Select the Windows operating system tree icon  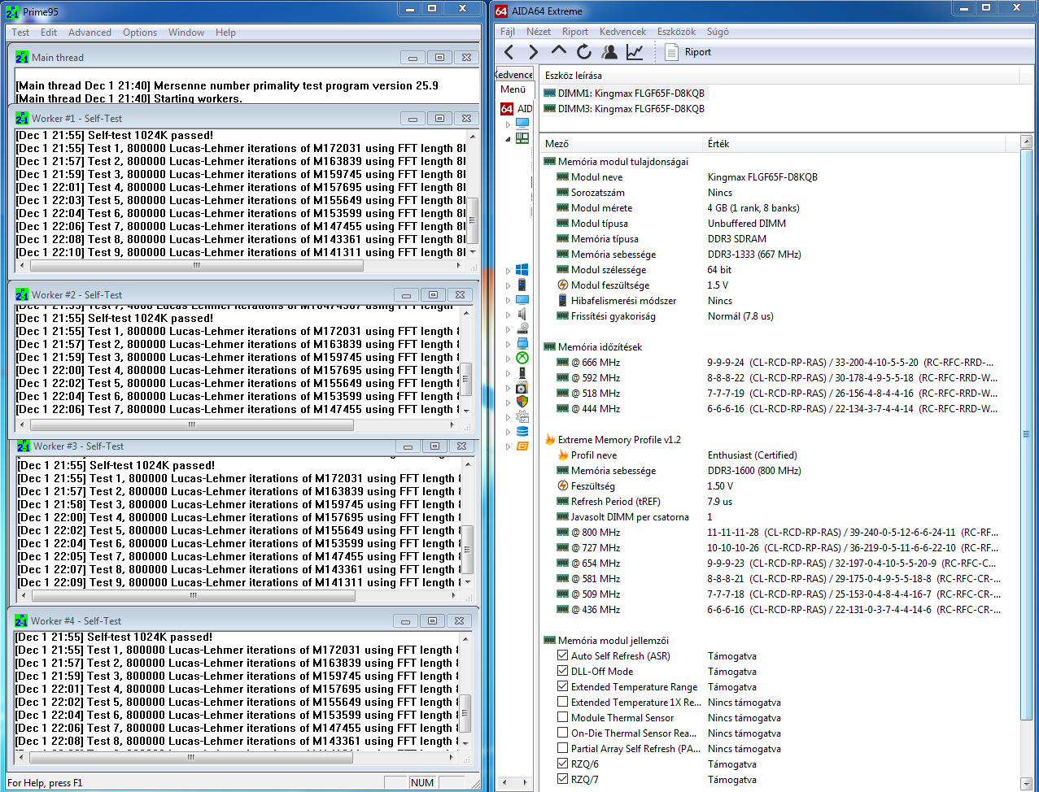(x=522, y=270)
